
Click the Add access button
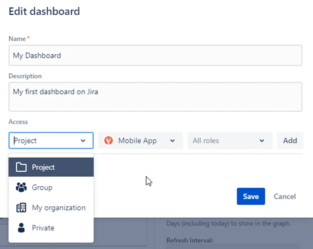[290, 141]
